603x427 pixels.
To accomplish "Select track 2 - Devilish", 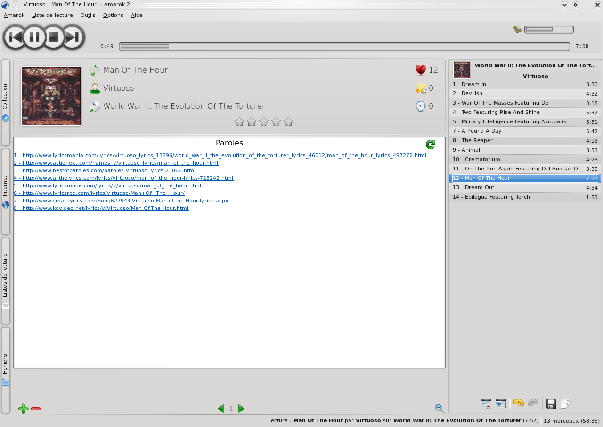I will 525,94.
